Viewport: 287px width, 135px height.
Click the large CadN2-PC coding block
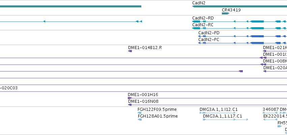pyautogui.click(x=257, y=43)
